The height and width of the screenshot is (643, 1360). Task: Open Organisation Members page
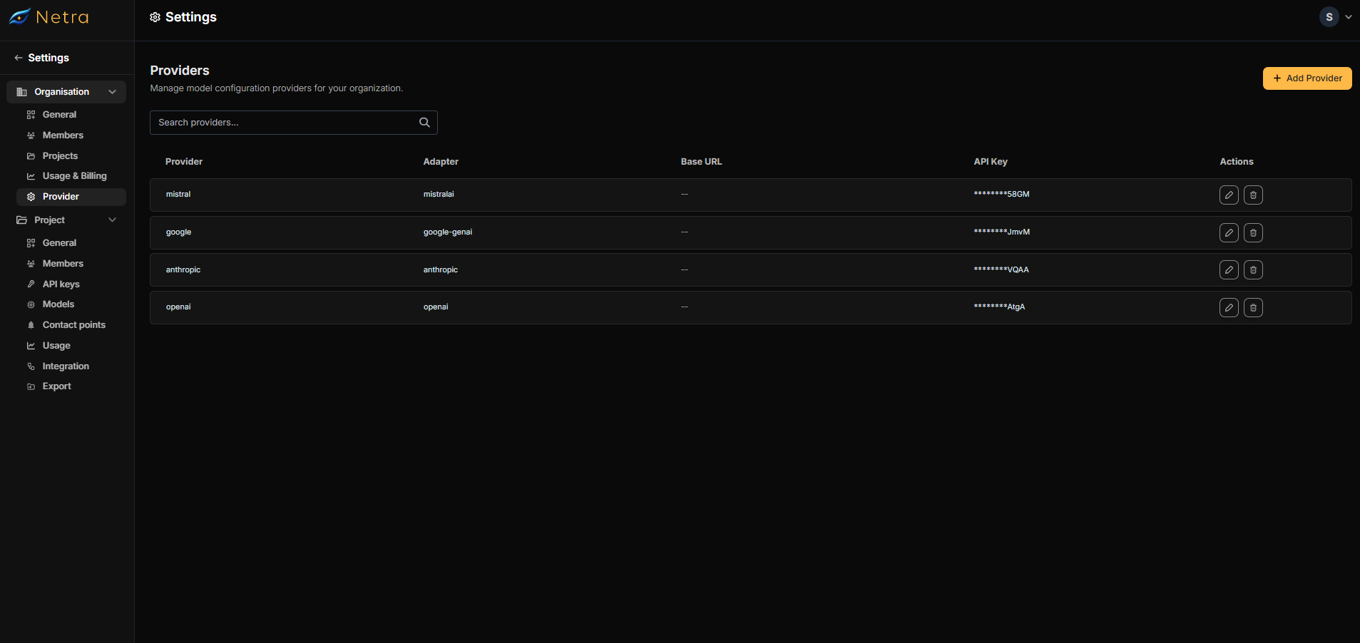63,135
